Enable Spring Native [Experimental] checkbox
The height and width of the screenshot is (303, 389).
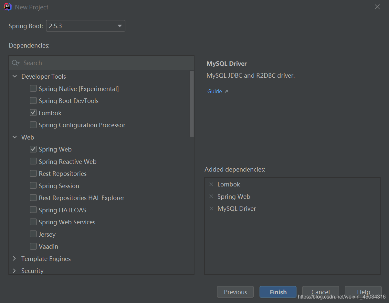(33, 88)
